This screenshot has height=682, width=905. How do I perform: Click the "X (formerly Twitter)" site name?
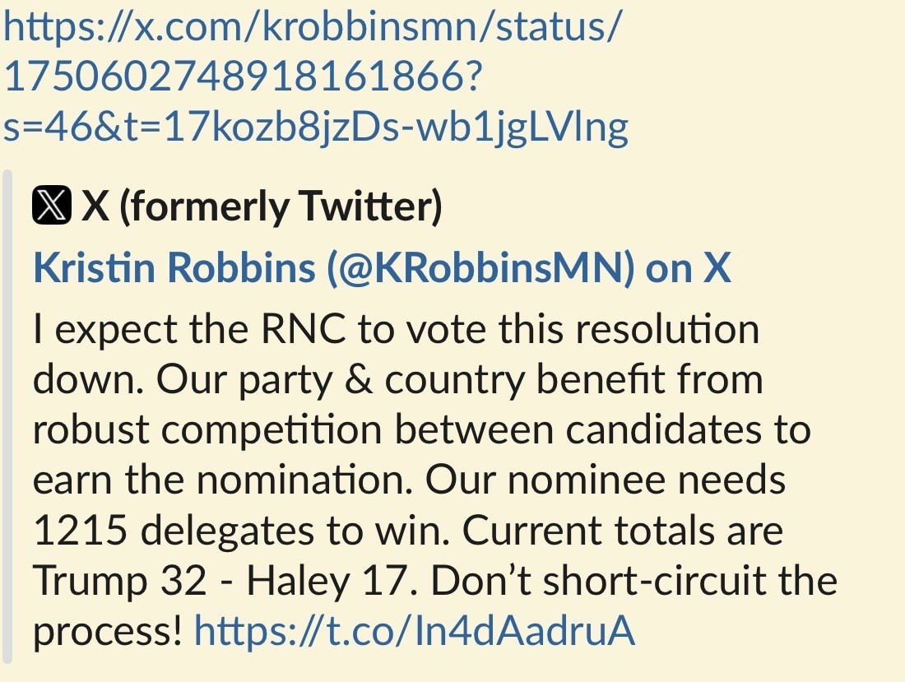[x=262, y=206]
